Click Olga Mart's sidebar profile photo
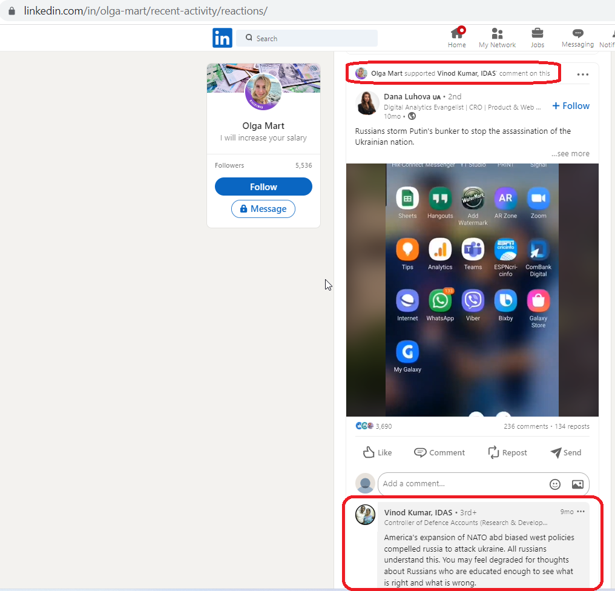The height and width of the screenshot is (591, 615). tap(263, 91)
